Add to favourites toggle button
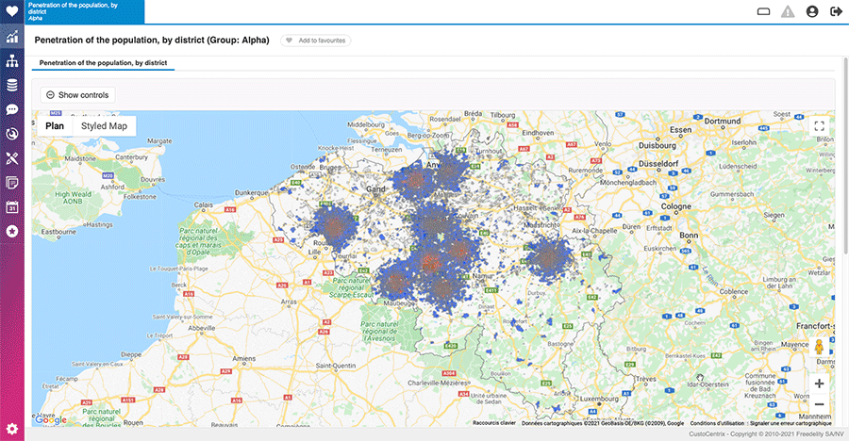Viewport: 849px width, 441px height. pos(315,41)
